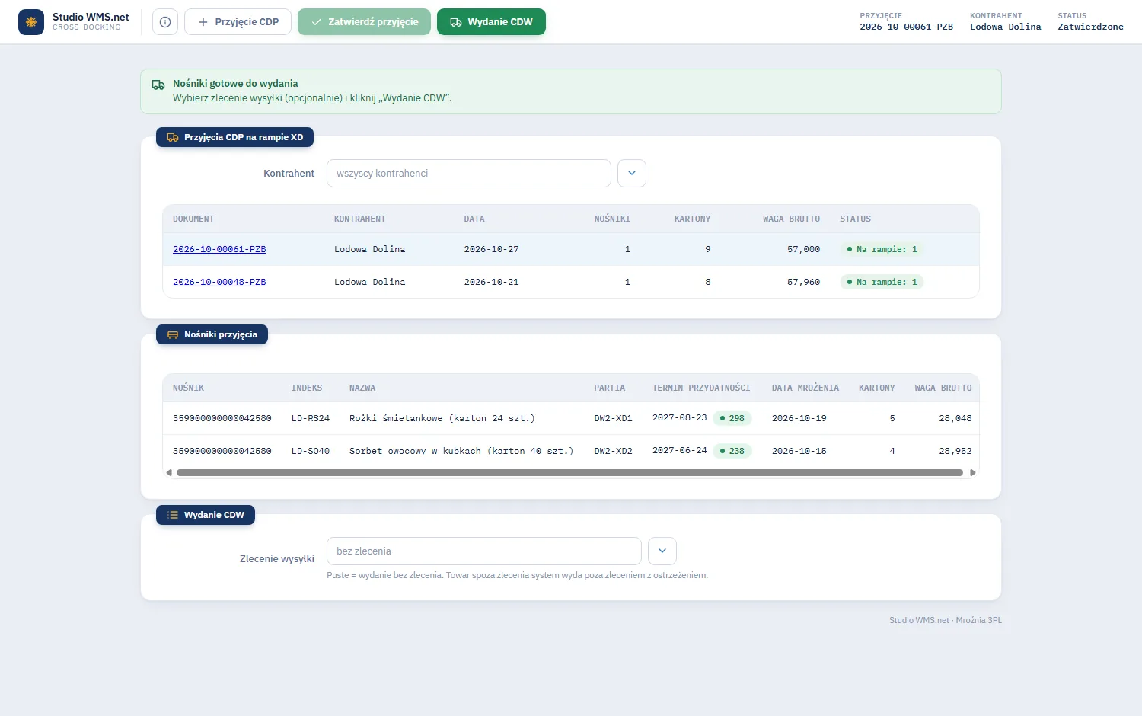Click the Studio WMS.net logo icon

[x=31, y=22]
